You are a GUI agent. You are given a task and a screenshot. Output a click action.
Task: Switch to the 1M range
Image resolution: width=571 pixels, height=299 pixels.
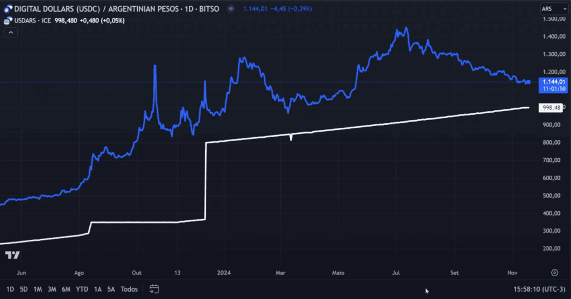point(37,289)
